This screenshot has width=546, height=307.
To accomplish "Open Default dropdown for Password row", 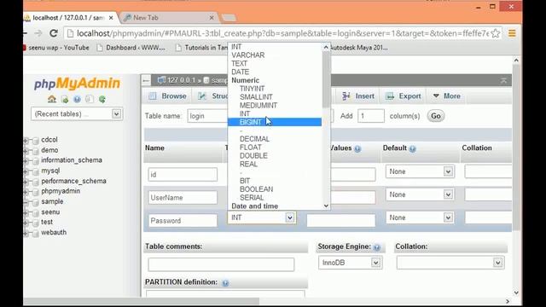I will click(x=420, y=217).
